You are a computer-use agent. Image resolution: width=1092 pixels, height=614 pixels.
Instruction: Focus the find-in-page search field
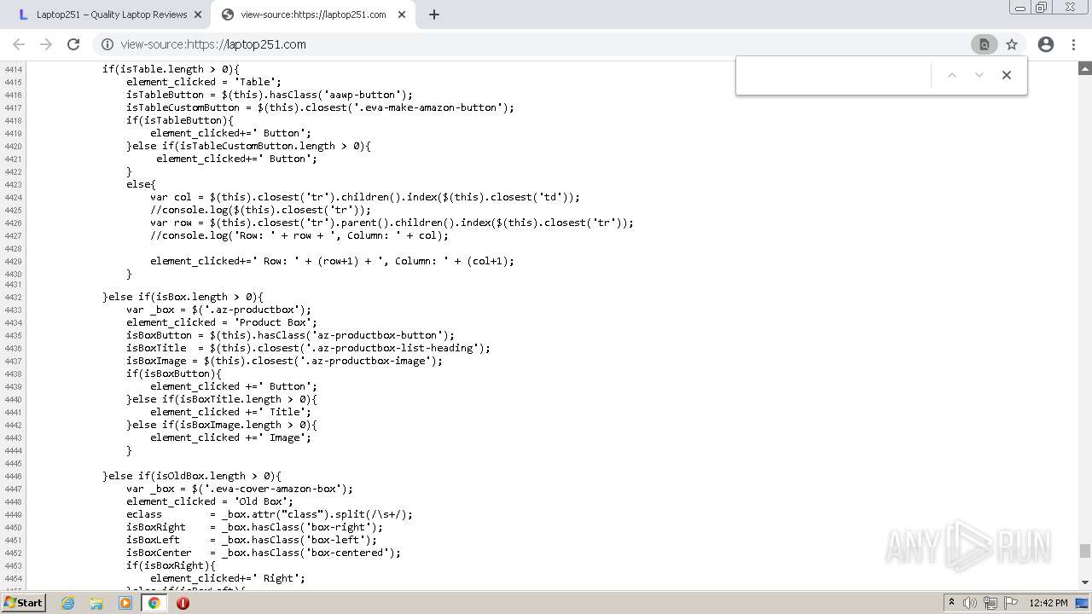[834, 75]
